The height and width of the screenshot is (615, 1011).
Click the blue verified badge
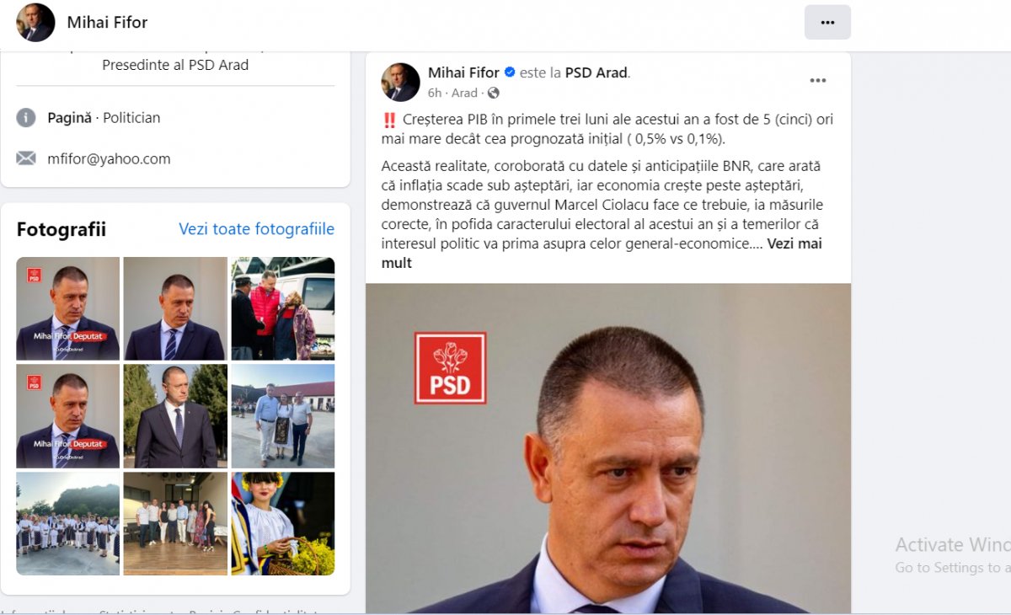coord(510,72)
